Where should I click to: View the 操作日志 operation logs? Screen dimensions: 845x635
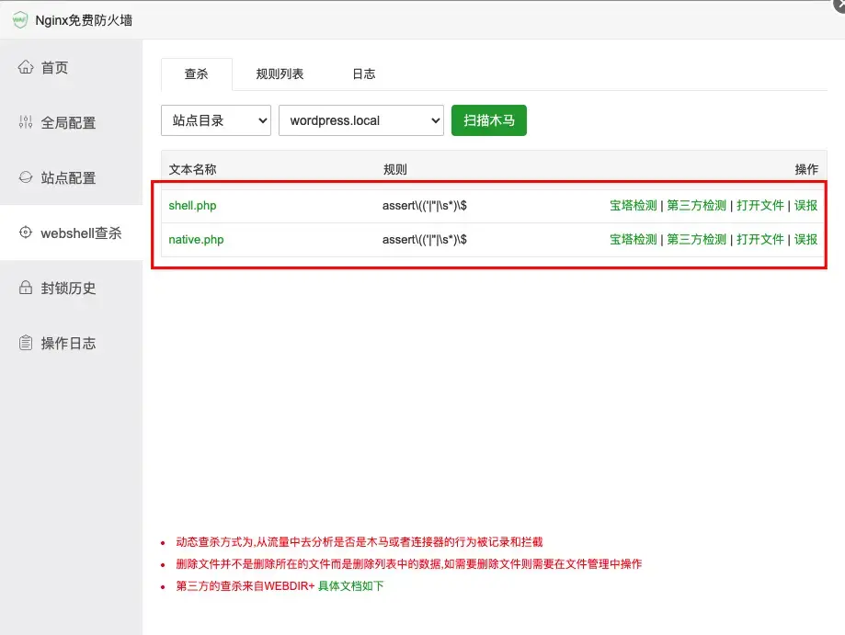point(69,343)
